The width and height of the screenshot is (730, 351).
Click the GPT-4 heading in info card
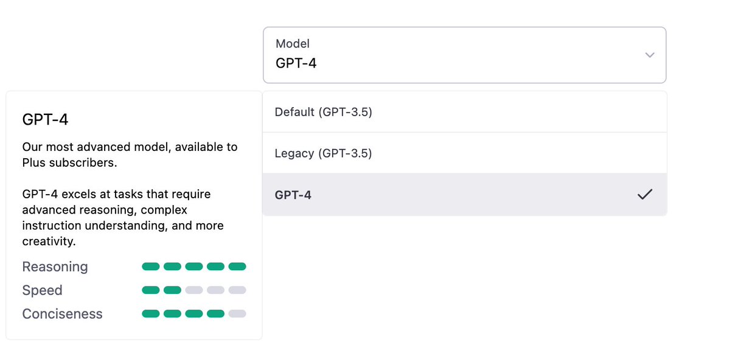(x=45, y=120)
